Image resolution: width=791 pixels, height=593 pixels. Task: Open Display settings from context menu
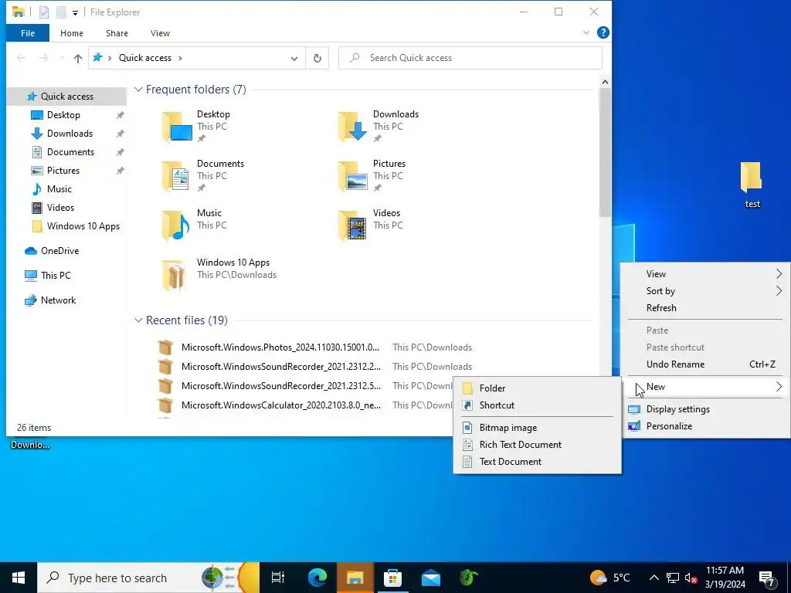(x=704, y=409)
